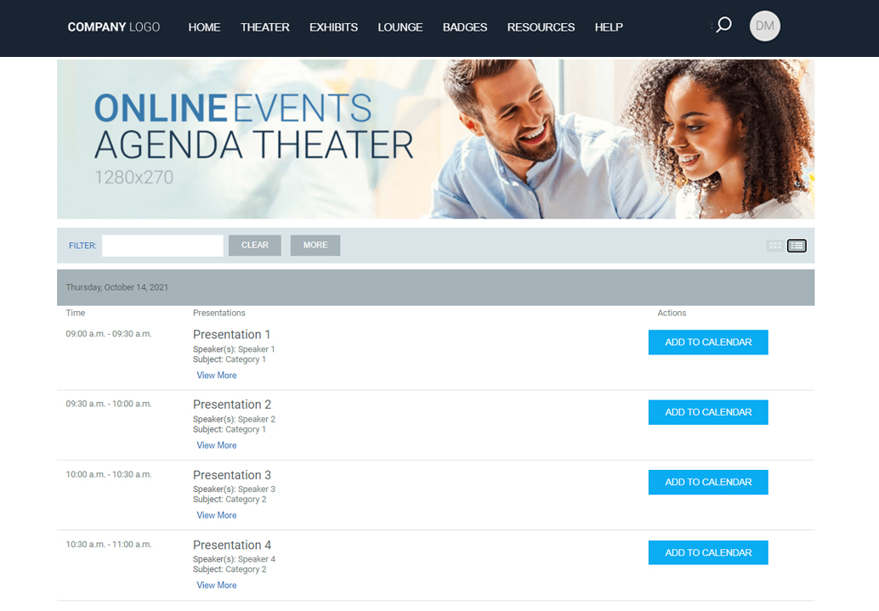Add Presentation 2 to calendar
Viewport: 879px width, 611px height.
click(x=708, y=412)
